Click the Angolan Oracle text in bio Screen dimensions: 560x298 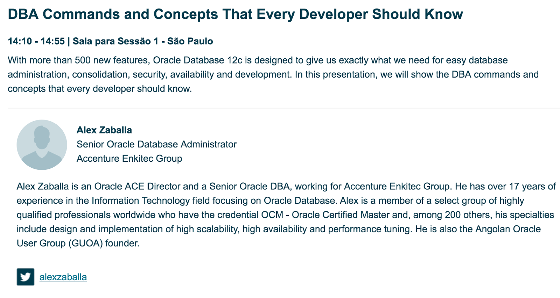508,229
